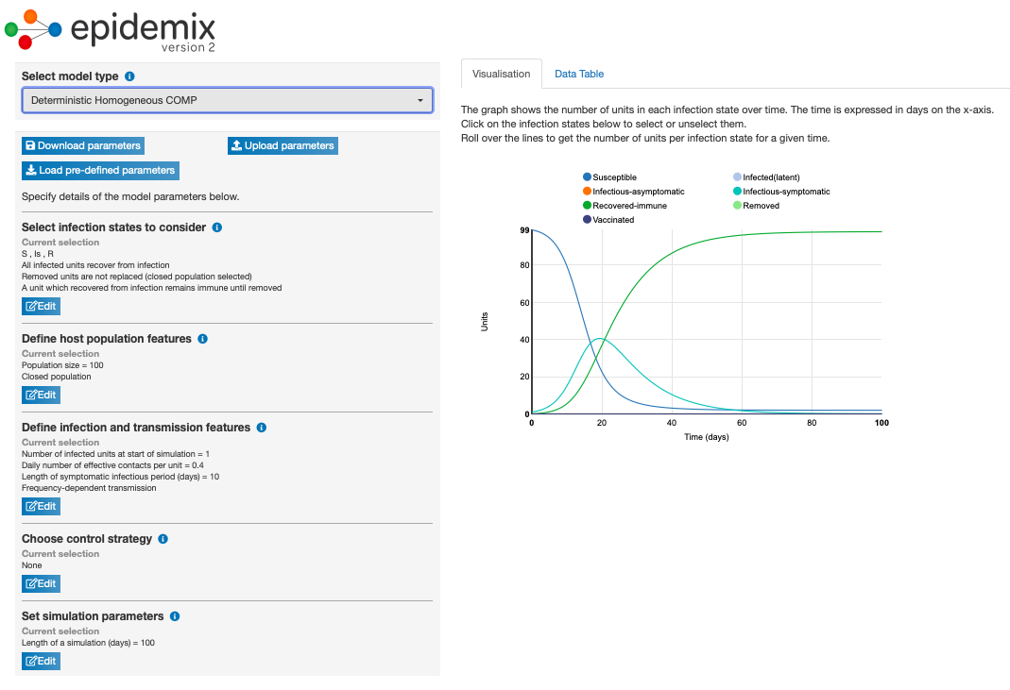Click info icon beside Set simulation parameters
Image resolution: width=1010 pixels, height=690 pixels.
tap(176, 616)
